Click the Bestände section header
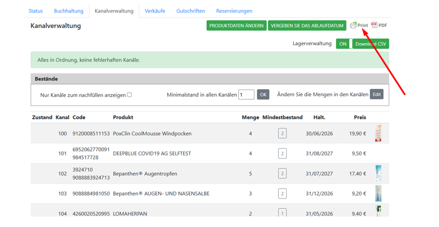Image resolution: width=439 pixels, height=227 pixels. [210, 79]
